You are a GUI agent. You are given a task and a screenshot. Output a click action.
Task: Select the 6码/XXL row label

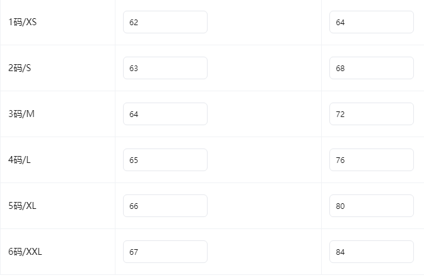(25, 252)
